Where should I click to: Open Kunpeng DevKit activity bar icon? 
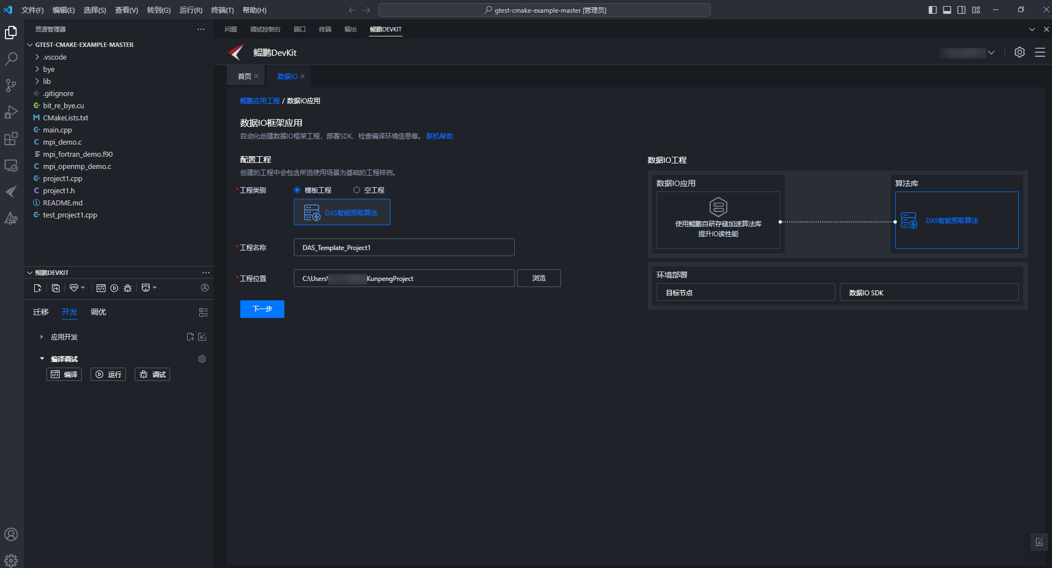pos(11,192)
